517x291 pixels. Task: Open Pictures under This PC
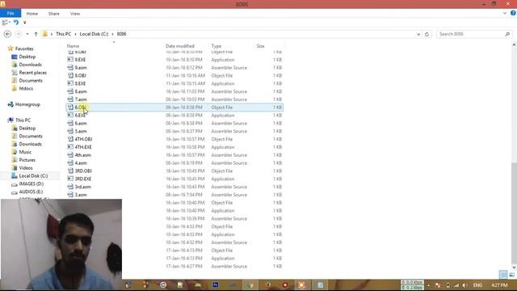[x=27, y=160]
